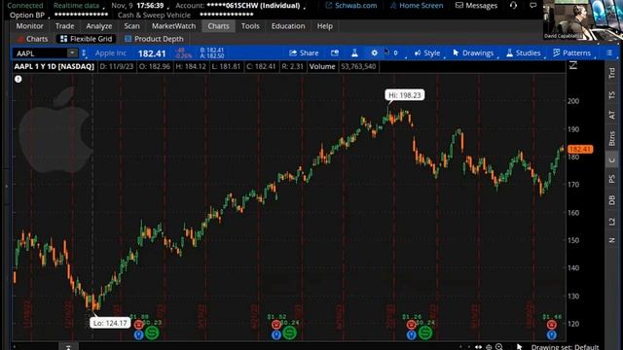This screenshot has height=350, width=623.
Task: Click the Volume 53,763,540 readout
Action: pyautogui.click(x=343, y=67)
